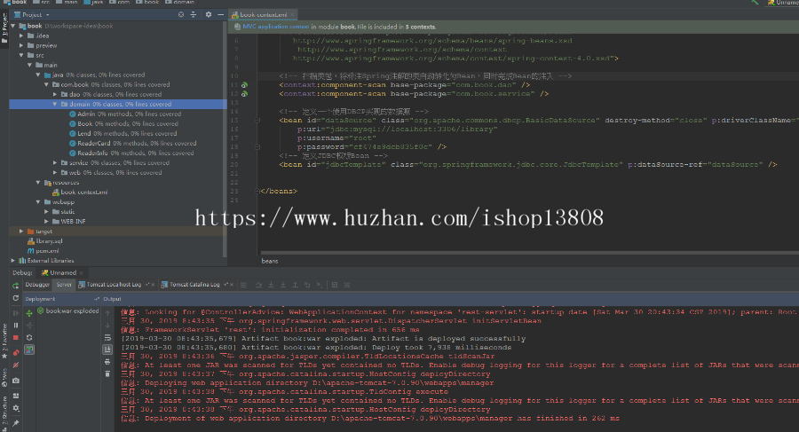Click the Trace Current Stream Chain icon
The width and height of the screenshot is (799, 432).
click(347, 285)
